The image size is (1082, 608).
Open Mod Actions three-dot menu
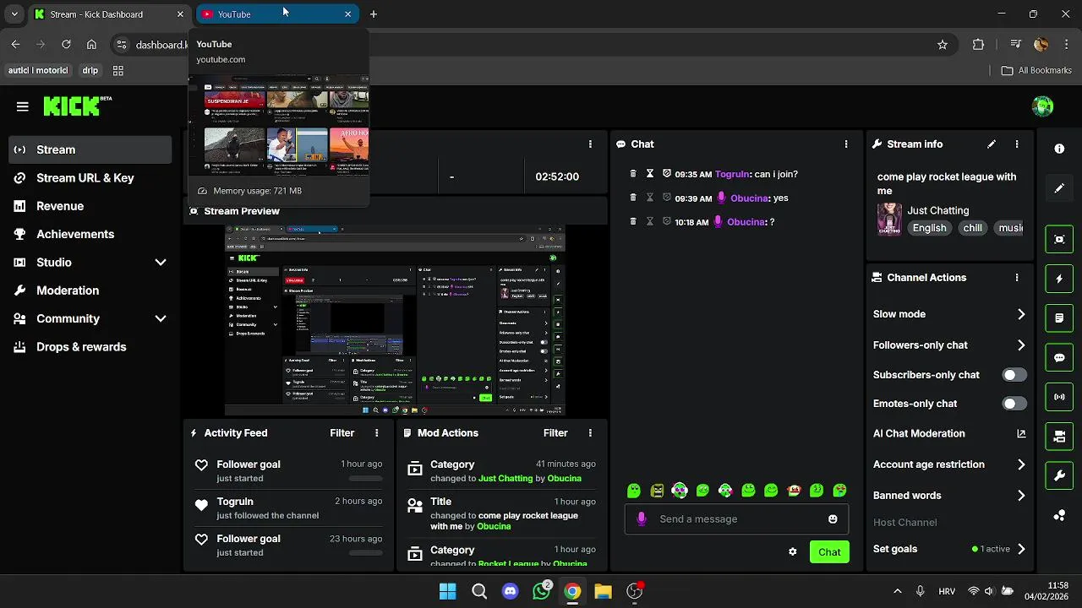coord(590,433)
